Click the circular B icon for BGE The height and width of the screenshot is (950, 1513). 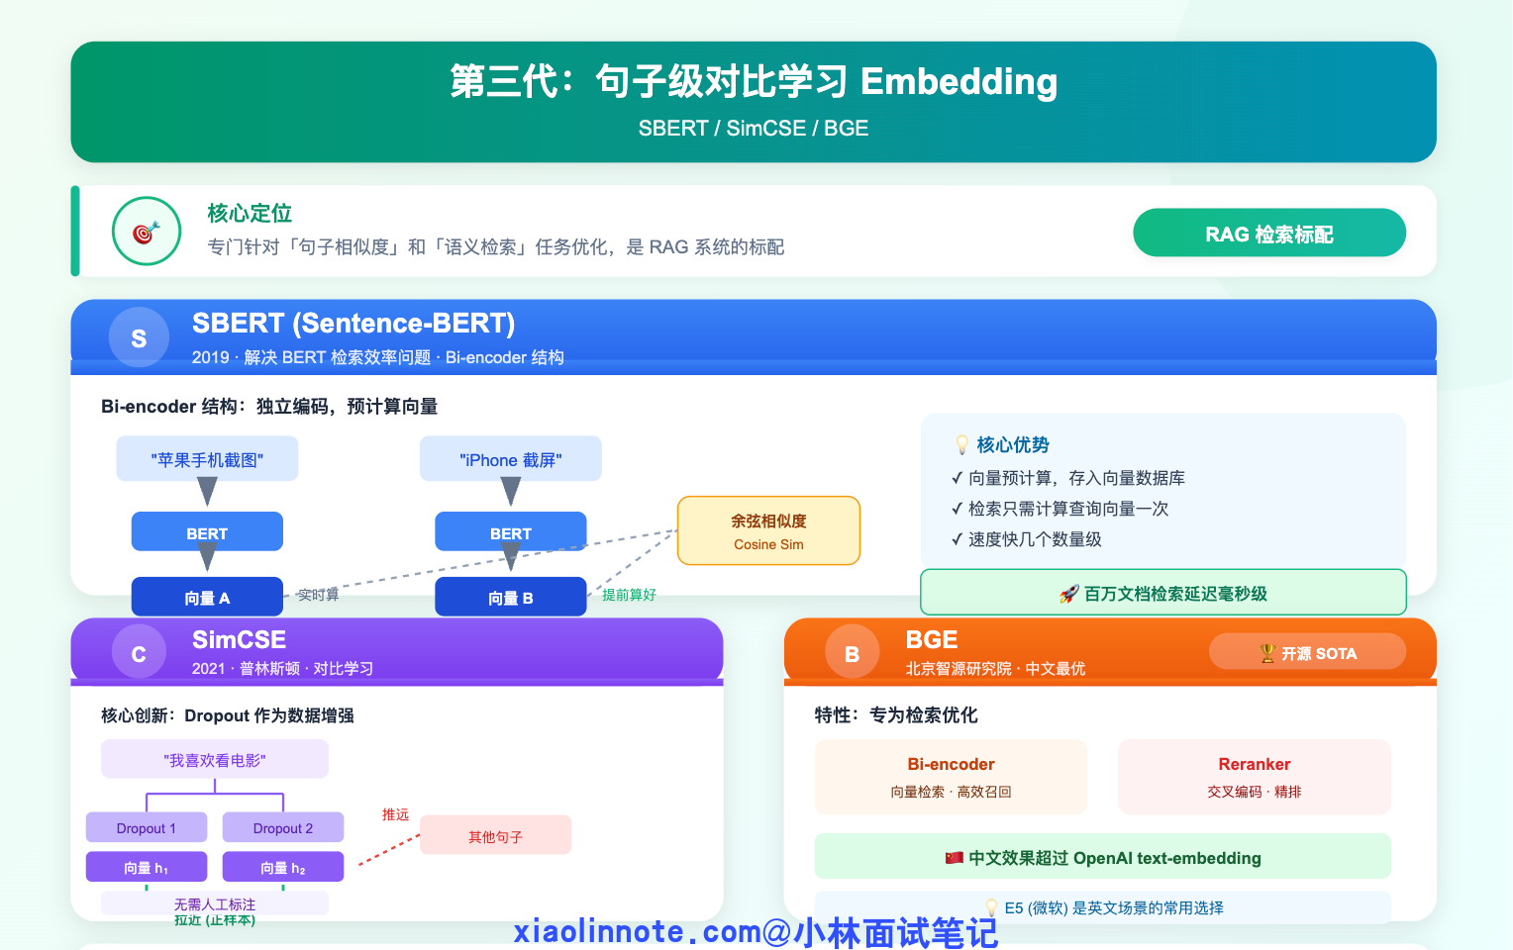click(x=852, y=654)
